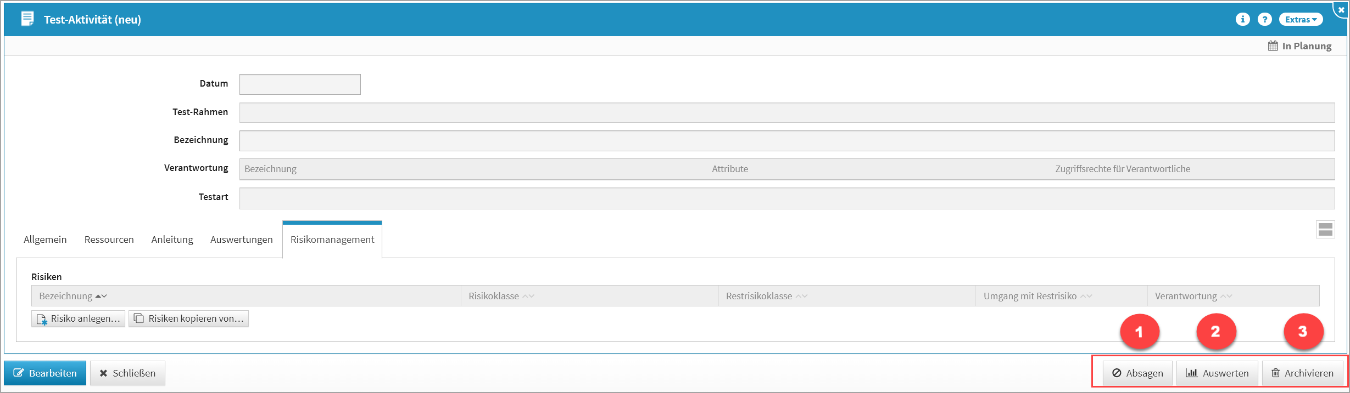Click the Auswerten button
Screen dimensions: 1350x393
tap(1217, 373)
